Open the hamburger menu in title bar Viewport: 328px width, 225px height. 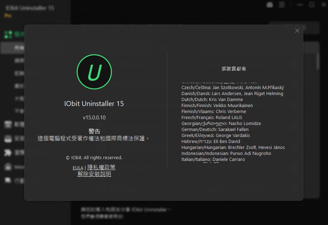coord(282,5)
